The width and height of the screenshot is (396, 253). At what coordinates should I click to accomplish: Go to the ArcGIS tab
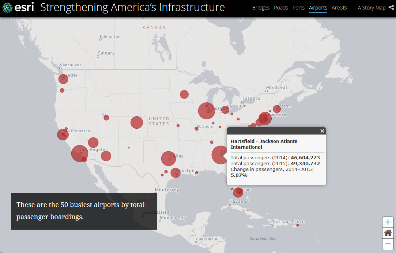339,8
